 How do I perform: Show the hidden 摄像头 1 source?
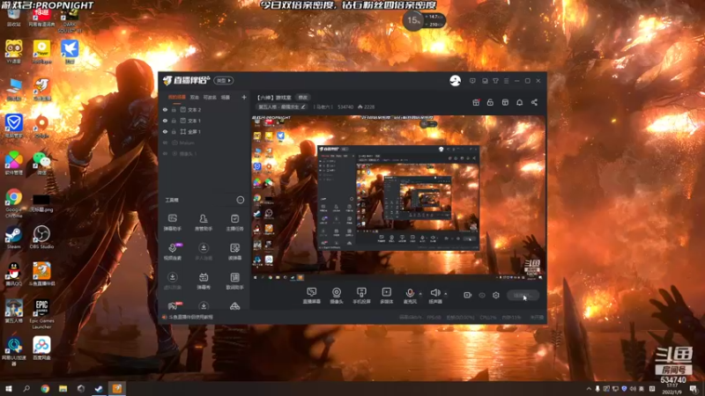tap(165, 153)
